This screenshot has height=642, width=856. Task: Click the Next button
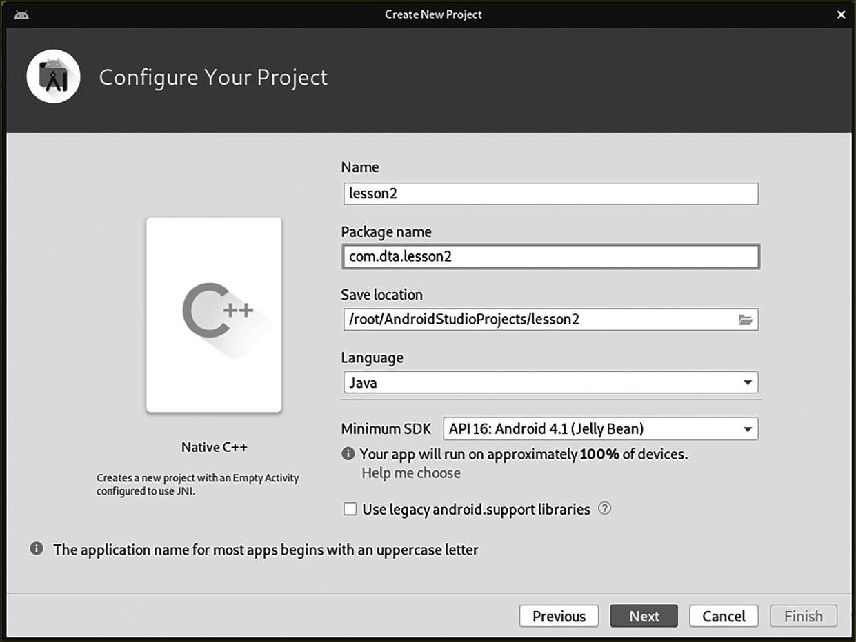(644, 616)
